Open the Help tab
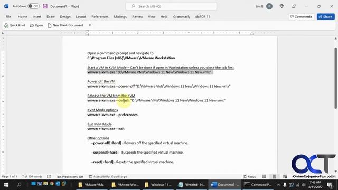Viewport: 338px width, 190px height. [164, 16]
